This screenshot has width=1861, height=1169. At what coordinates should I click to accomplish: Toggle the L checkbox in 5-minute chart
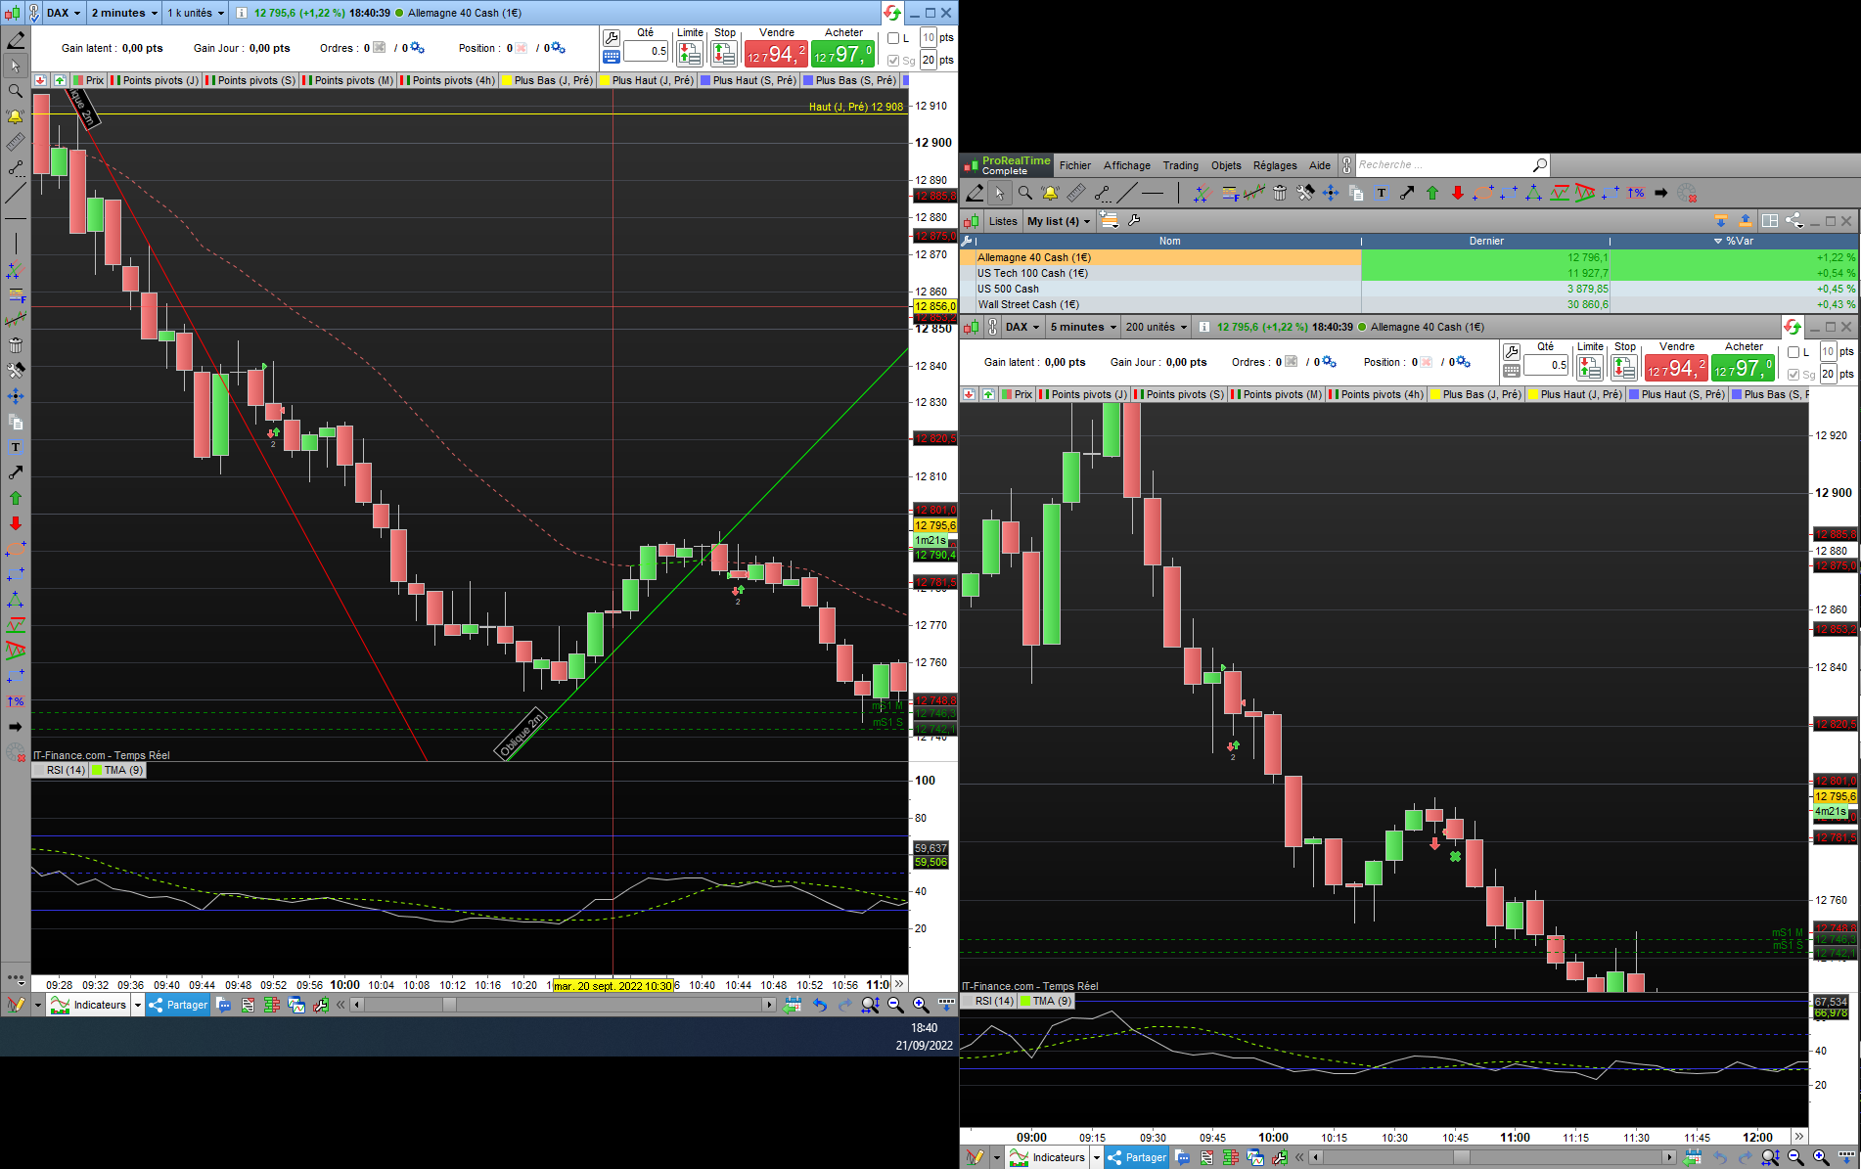1793,352
